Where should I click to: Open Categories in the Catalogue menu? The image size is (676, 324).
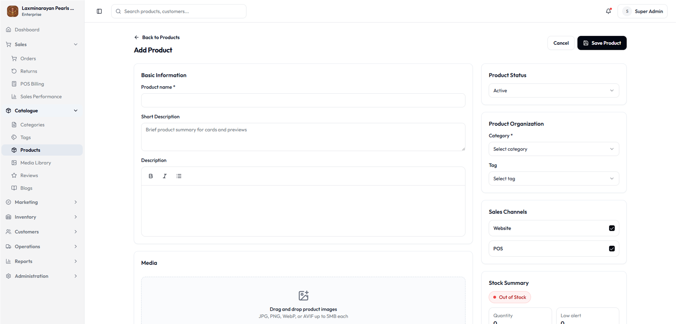point(42,125)
